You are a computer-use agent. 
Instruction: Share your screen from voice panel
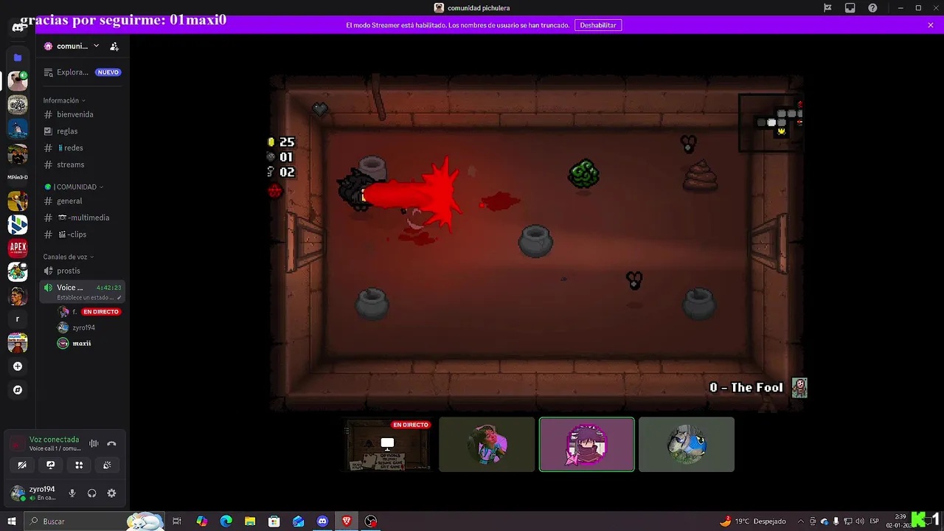click(50, 465)
